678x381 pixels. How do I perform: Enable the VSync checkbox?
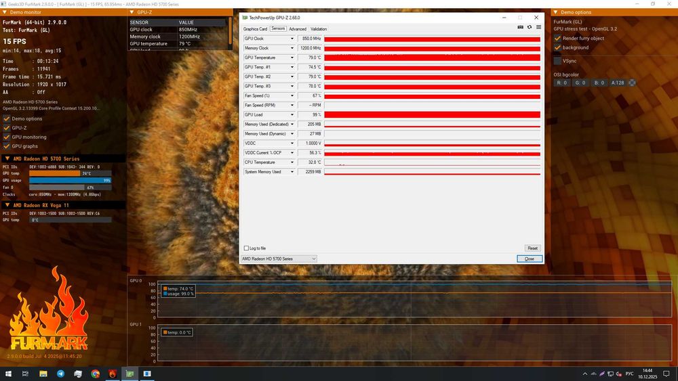(x=557, y=61)
